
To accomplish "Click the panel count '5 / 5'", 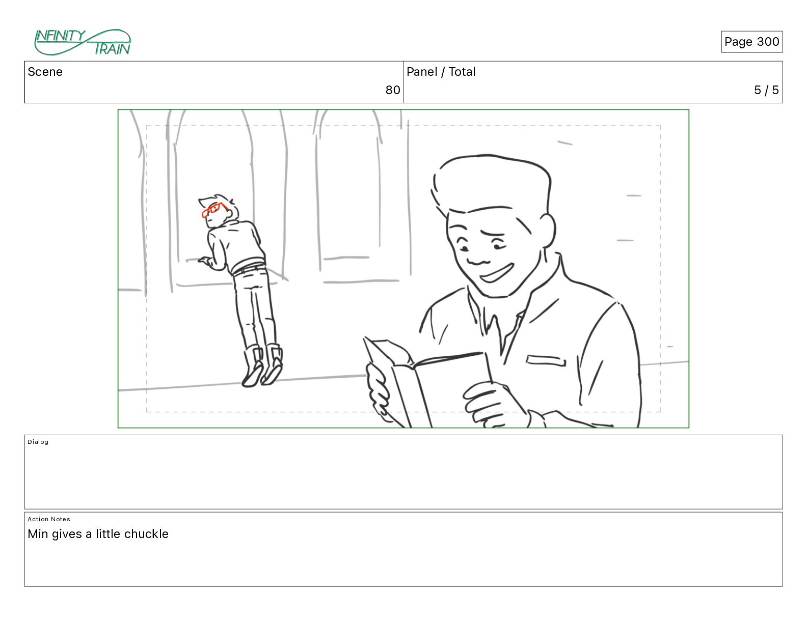I will click(x=766, y=90).
